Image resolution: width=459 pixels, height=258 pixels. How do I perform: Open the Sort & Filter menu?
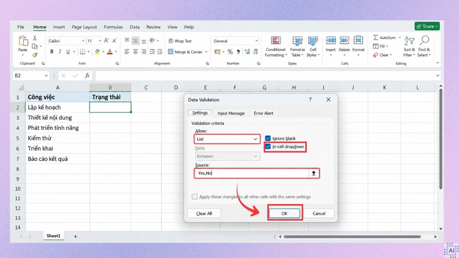point(409,47)
